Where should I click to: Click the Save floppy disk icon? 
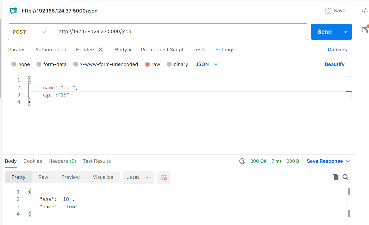click(x=328, y=11)
